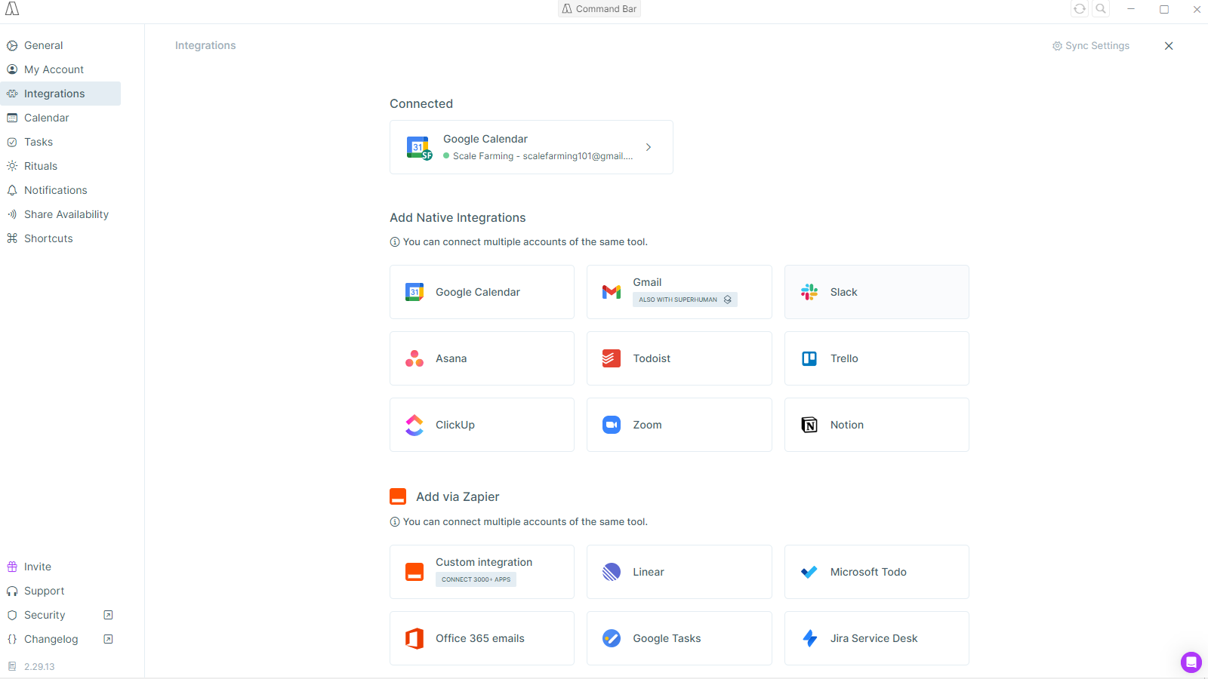Click the Google Calendar icon in native integrations
The image size is (1208, 679).
pyautogui.click(x=414, y=292)
